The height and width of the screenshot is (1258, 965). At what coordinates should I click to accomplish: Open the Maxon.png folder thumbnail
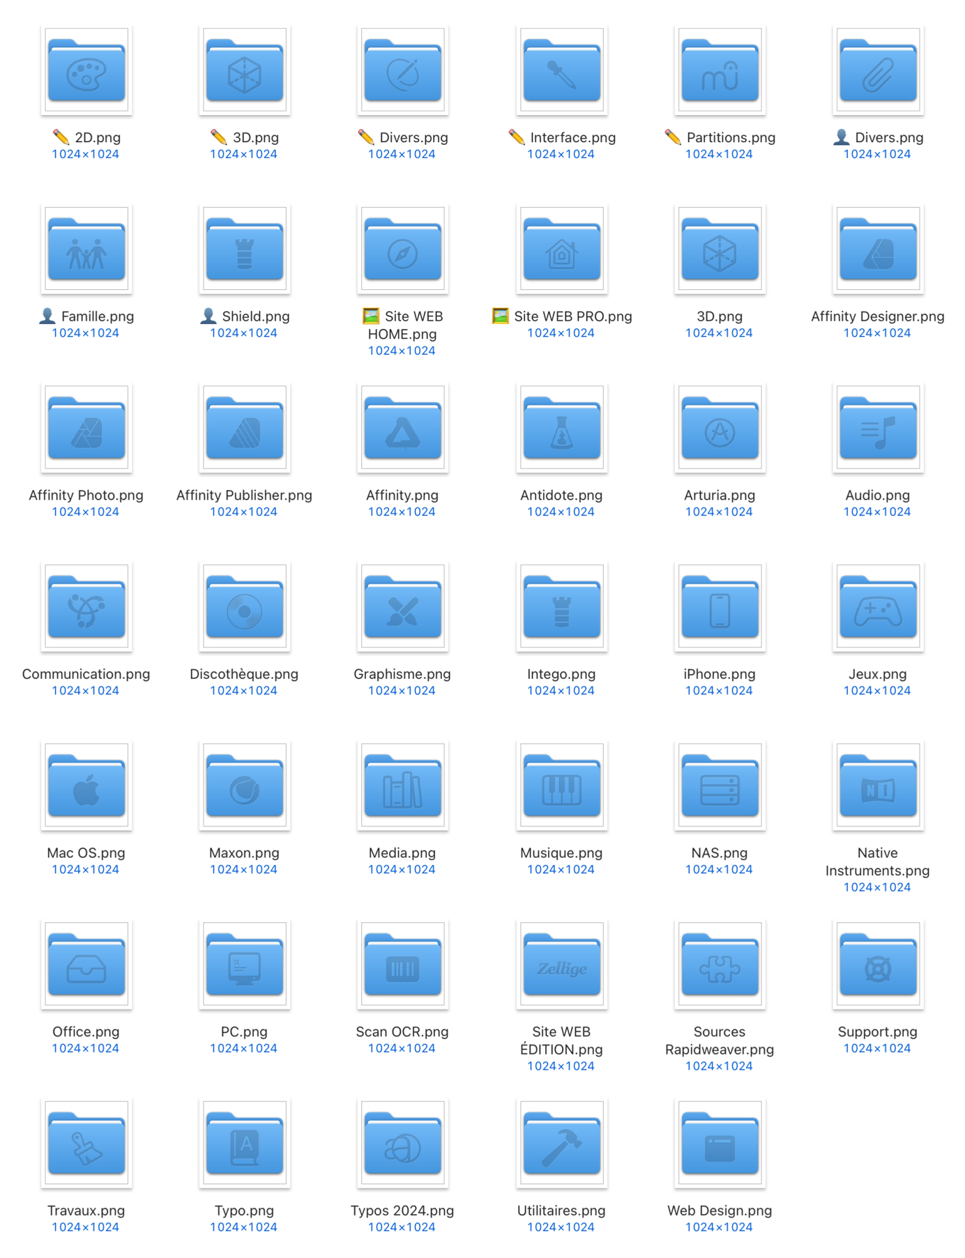[x=245, y=786]
